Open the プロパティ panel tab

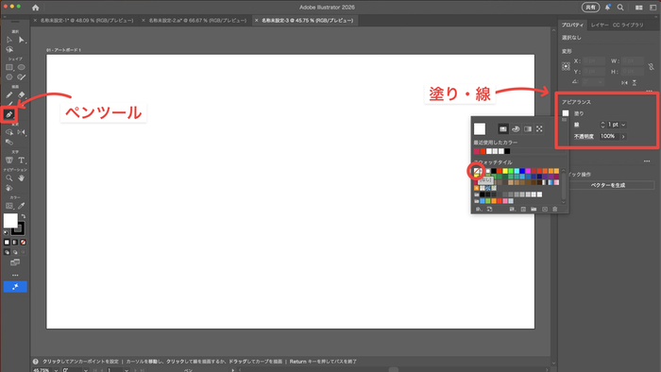(x=572, y=25)
